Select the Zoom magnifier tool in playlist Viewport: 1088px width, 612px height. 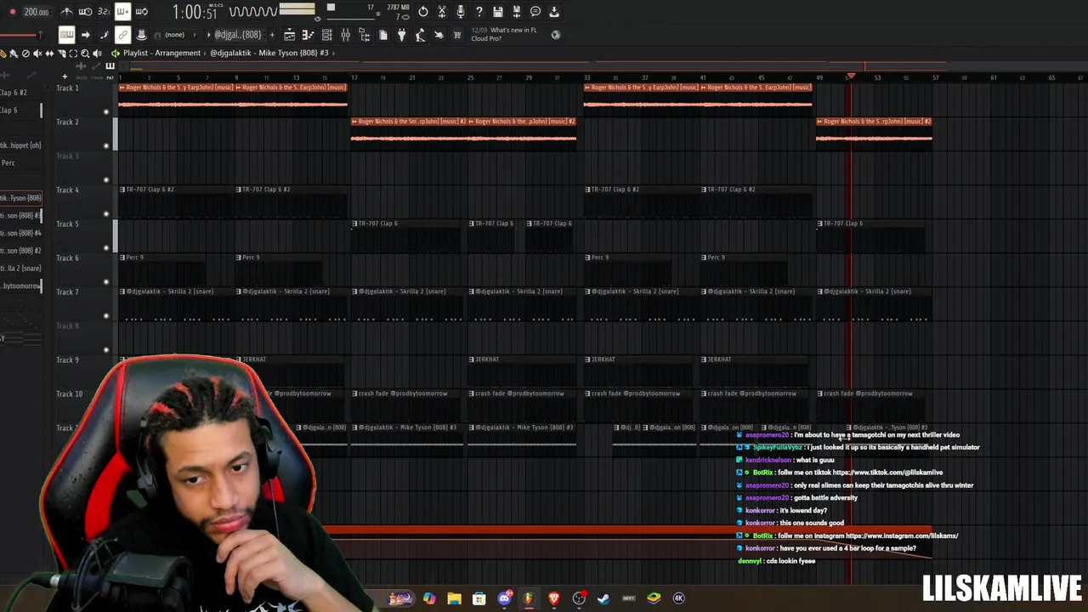pyautogui.click(x=85, y=54)
